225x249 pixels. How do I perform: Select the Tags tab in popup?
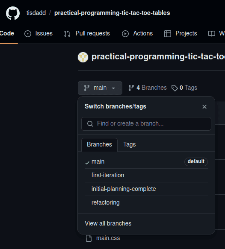pos(130,144)
